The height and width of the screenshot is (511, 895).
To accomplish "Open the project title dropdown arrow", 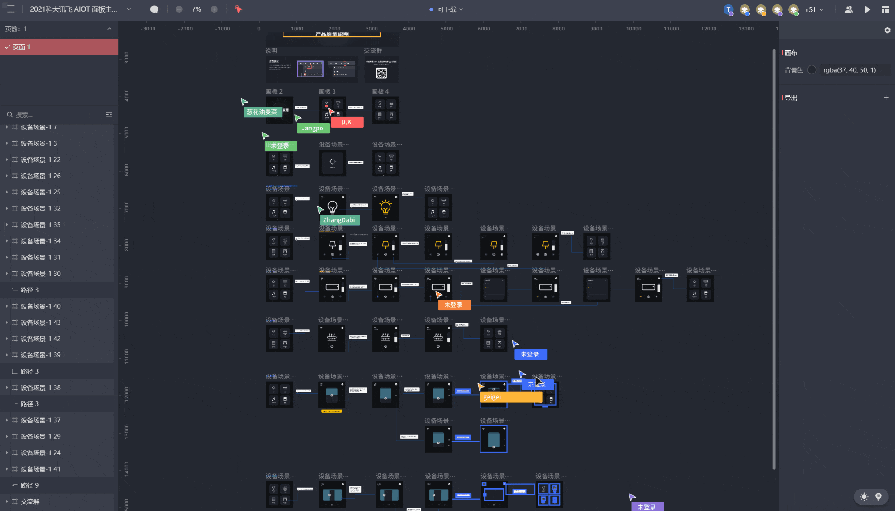I will pyautogui.click(x=129, y=9).
